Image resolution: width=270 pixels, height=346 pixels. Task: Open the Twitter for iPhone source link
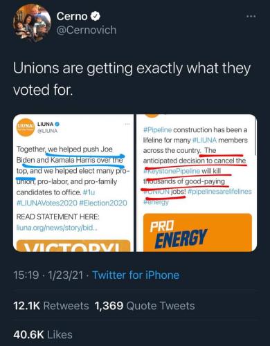[136, 275]
